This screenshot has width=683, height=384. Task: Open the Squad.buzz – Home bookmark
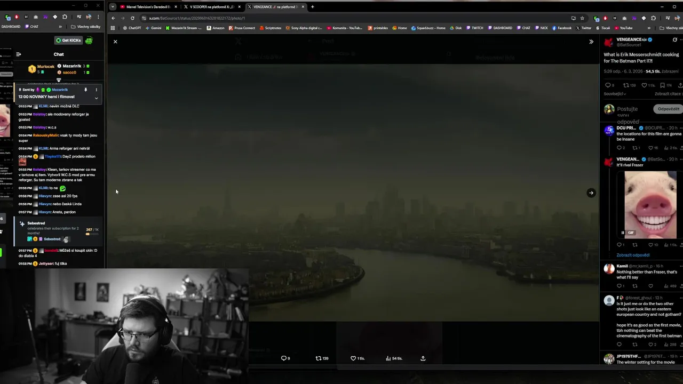[428, 28]
